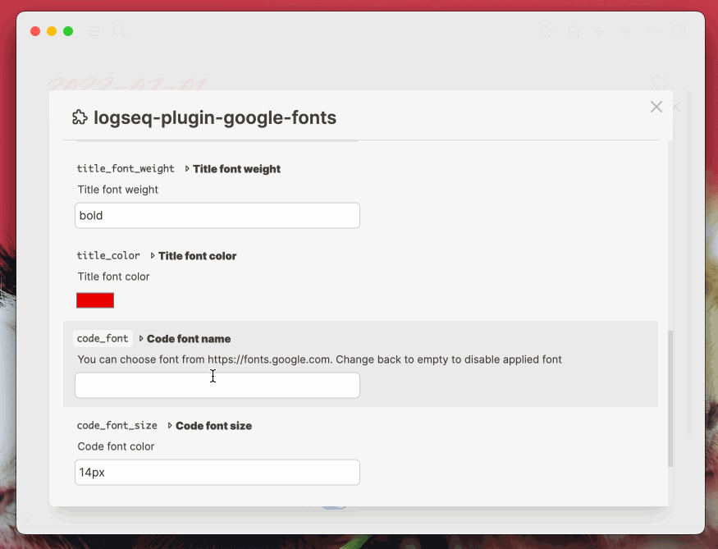Click the puzzle icon beside the plugin title

80,117
